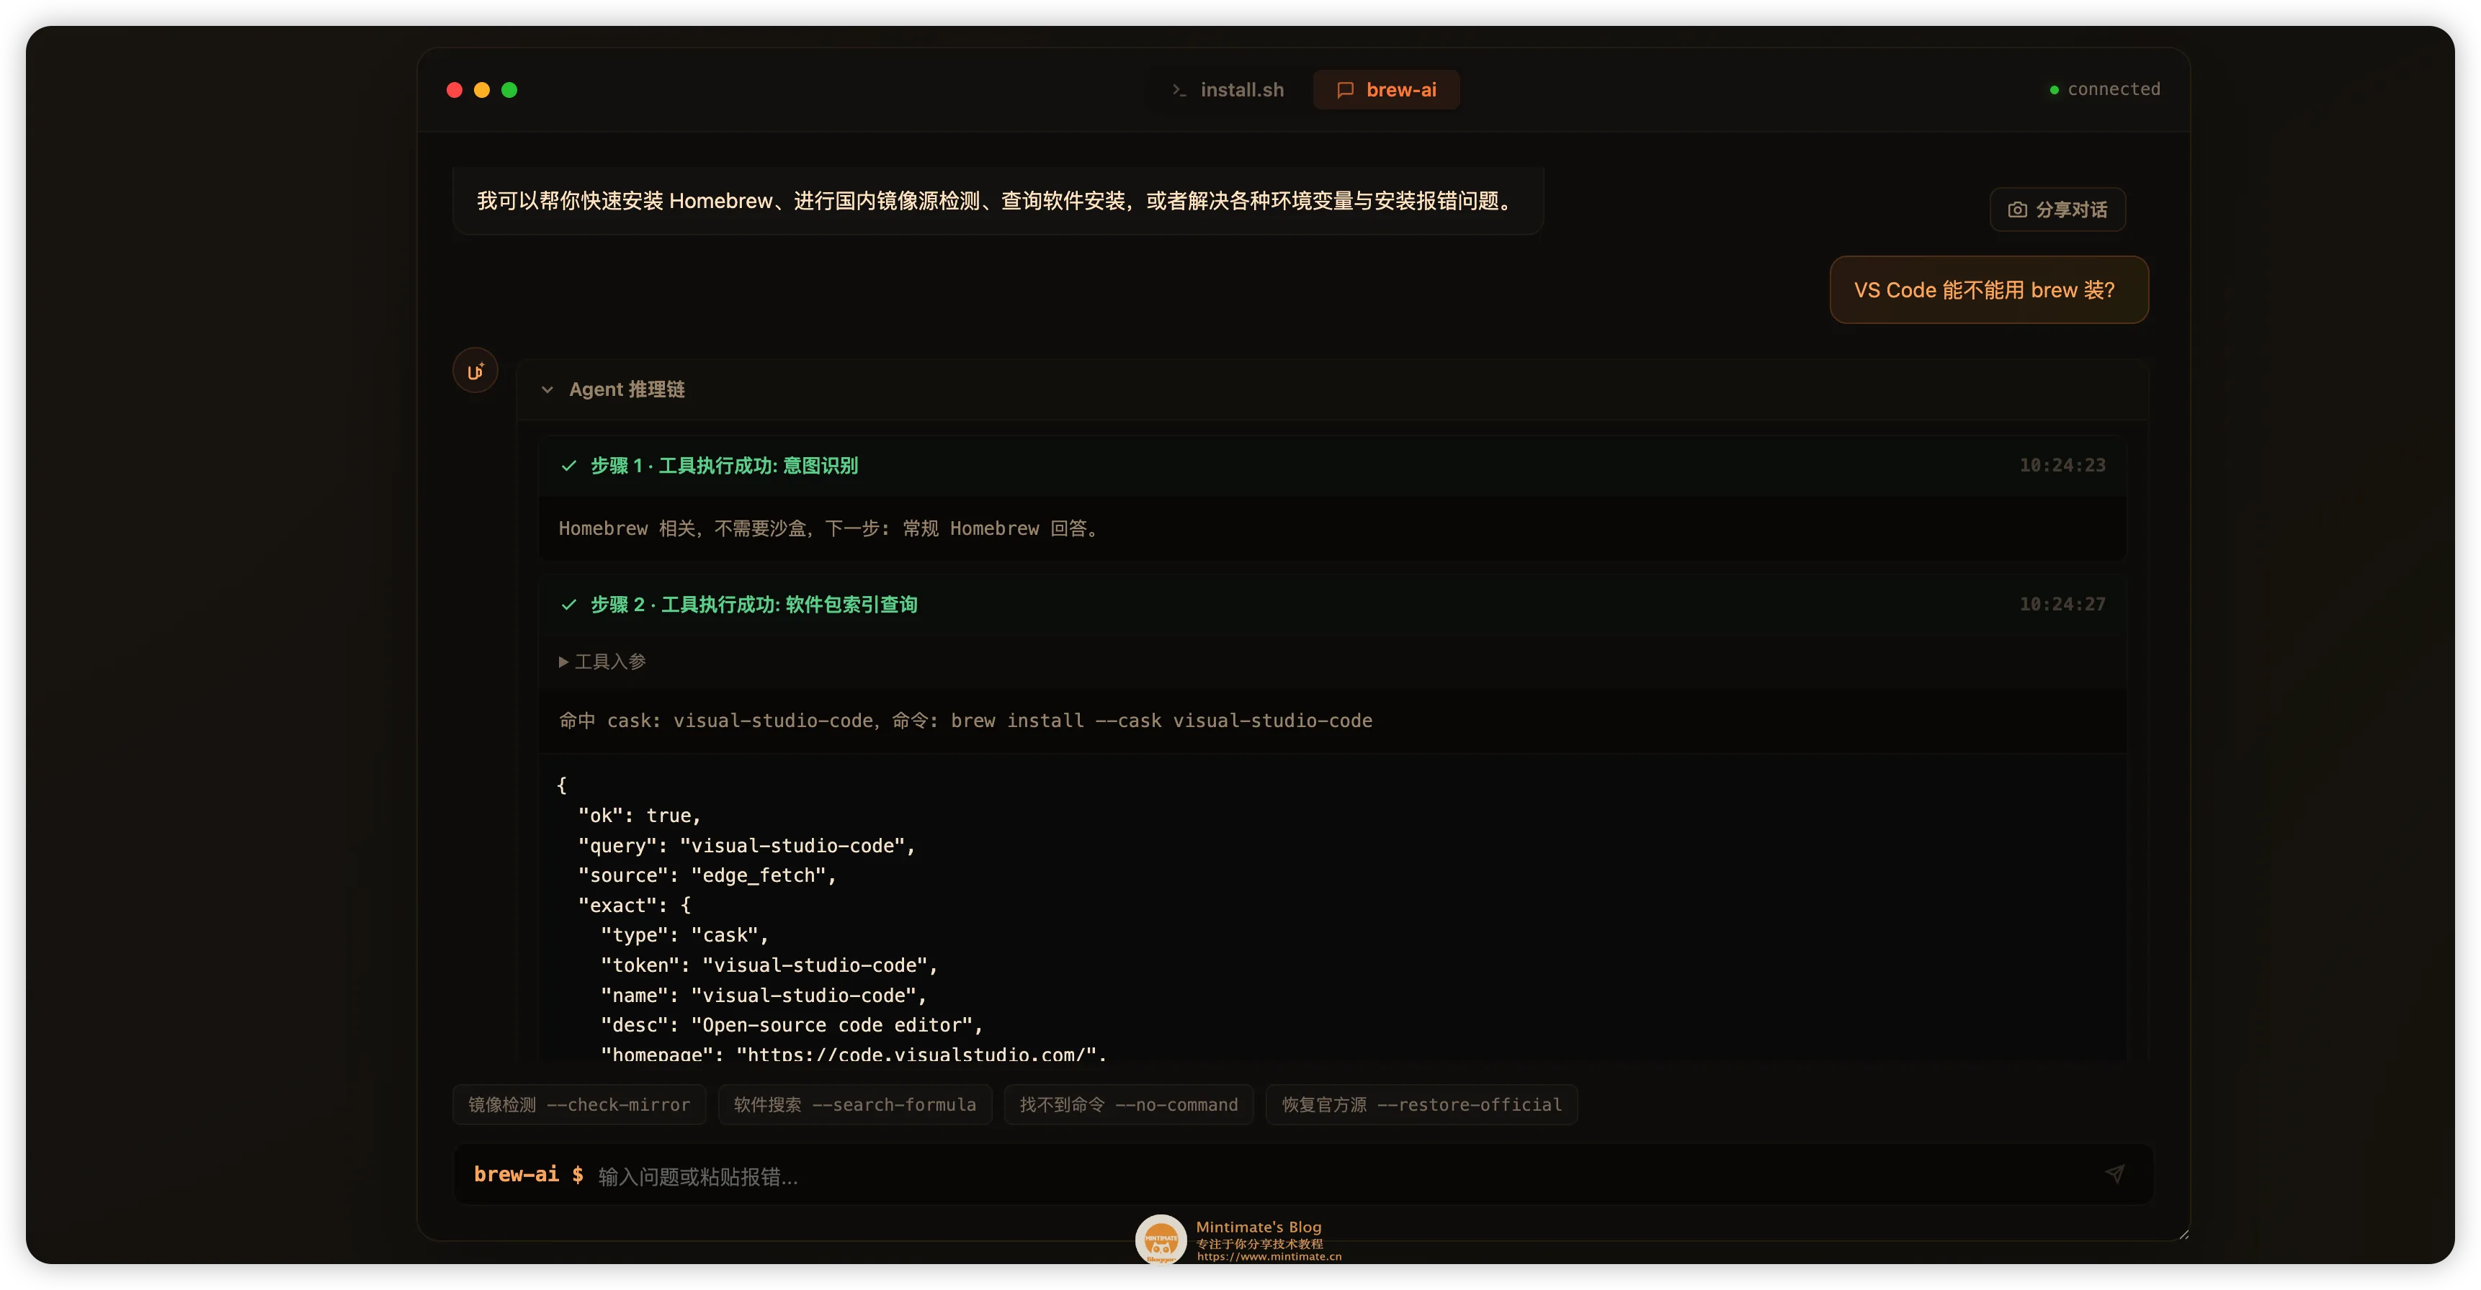Click the terminal prompt icon beside install.sh
This screenshot has height=1290, width=2481.
point(1179,89)
